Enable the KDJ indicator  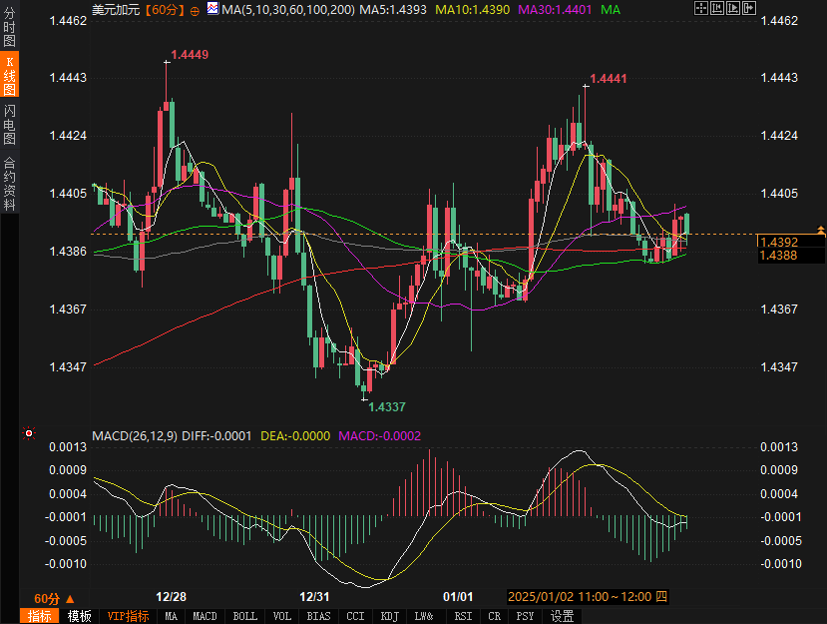389,616
